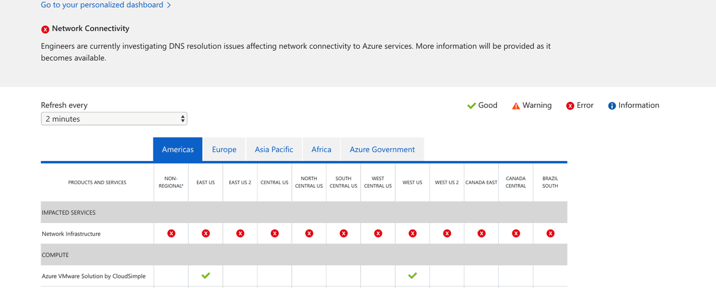Image resolution: width=716 pixels, height=288 pixels.
Task: Switch to the Europe tab
Action: click(x=224, y=149)
